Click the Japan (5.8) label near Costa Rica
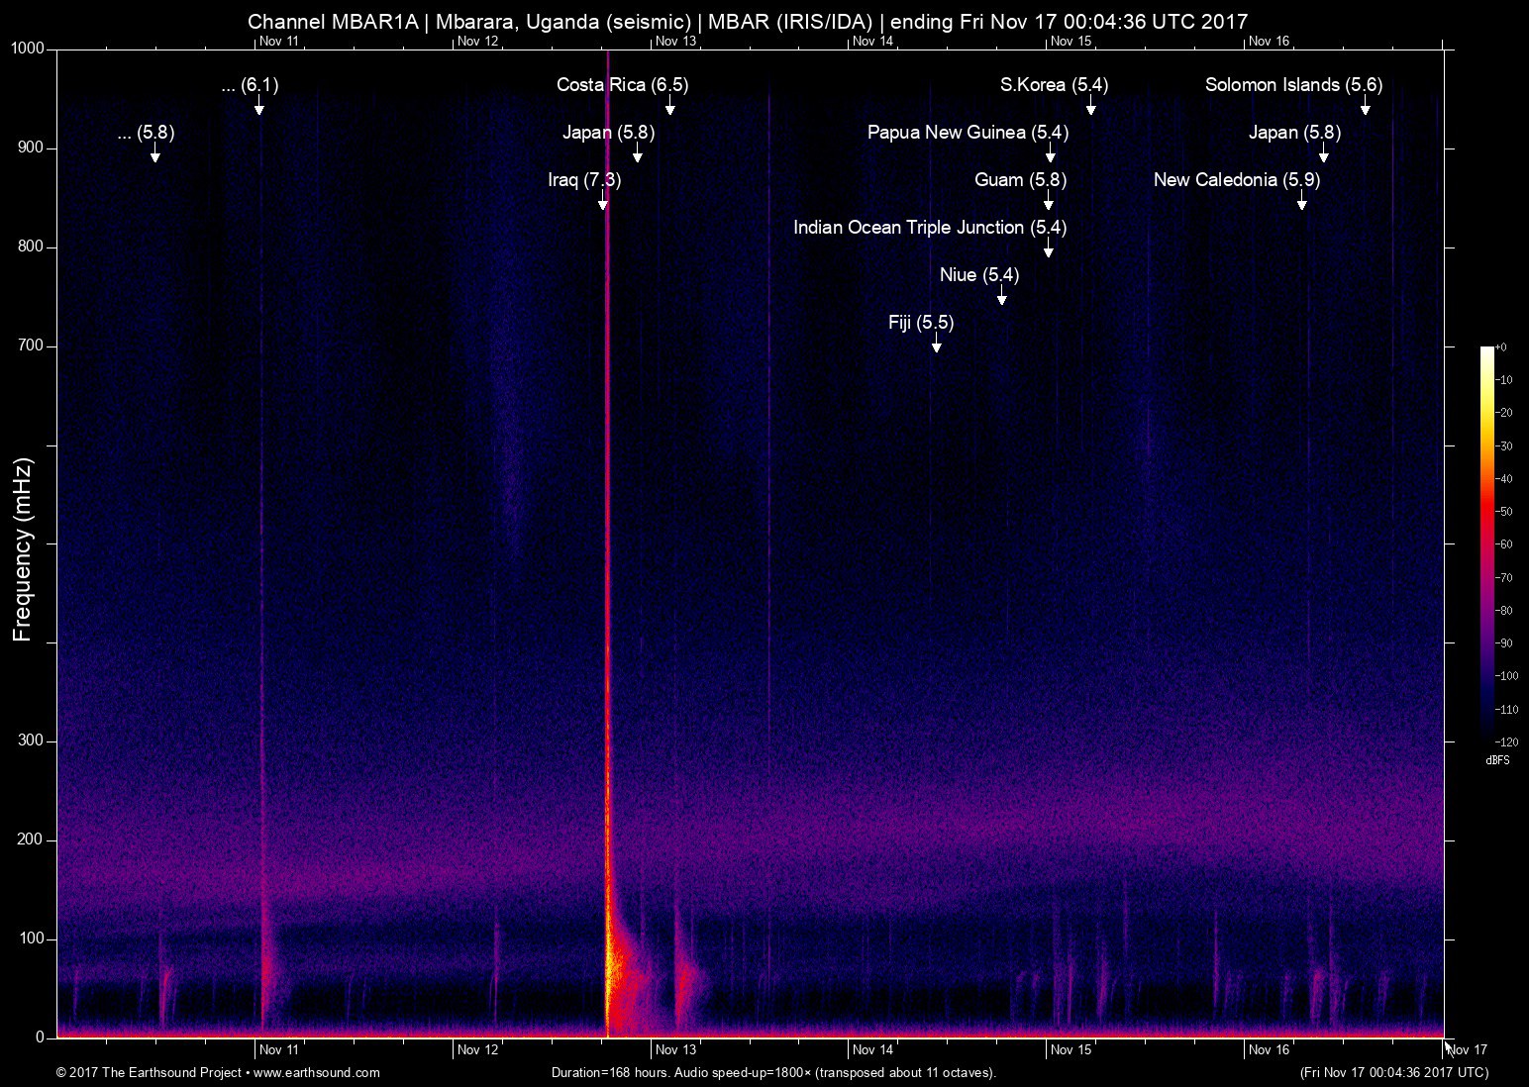 tap(606, 132)
